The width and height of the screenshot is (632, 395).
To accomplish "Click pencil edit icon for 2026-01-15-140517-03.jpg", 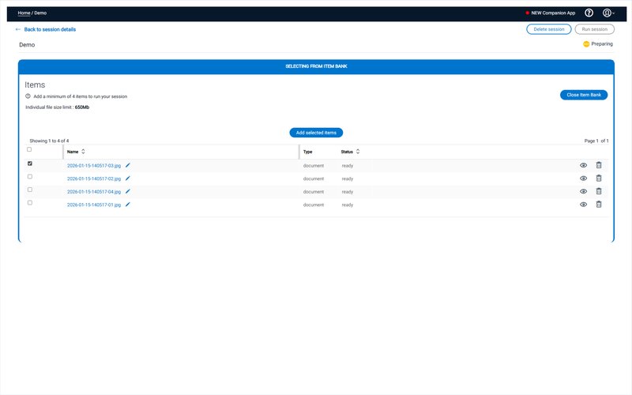I will click(128, 165).
